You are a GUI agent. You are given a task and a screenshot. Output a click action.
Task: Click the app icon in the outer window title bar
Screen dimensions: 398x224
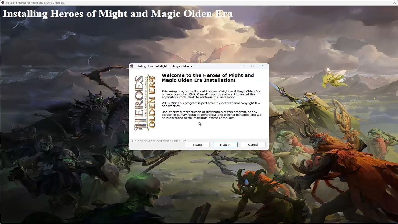[3, 3]
